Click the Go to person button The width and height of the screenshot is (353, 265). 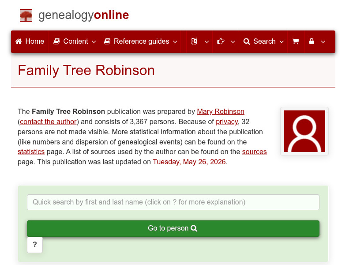pyautogui.click(x=173, y=228)
